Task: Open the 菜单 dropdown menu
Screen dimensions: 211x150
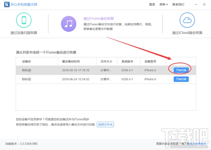Action: (163, 4)
